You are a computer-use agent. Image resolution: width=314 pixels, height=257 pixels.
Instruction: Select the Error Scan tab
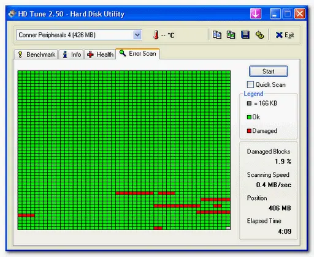(137, 54)
